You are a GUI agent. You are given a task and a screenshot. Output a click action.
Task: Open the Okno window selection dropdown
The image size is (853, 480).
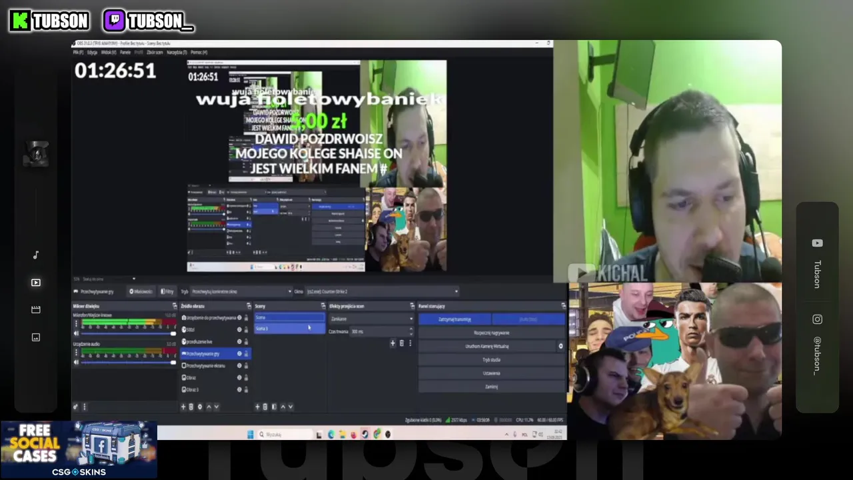click(x=382, y=291)
